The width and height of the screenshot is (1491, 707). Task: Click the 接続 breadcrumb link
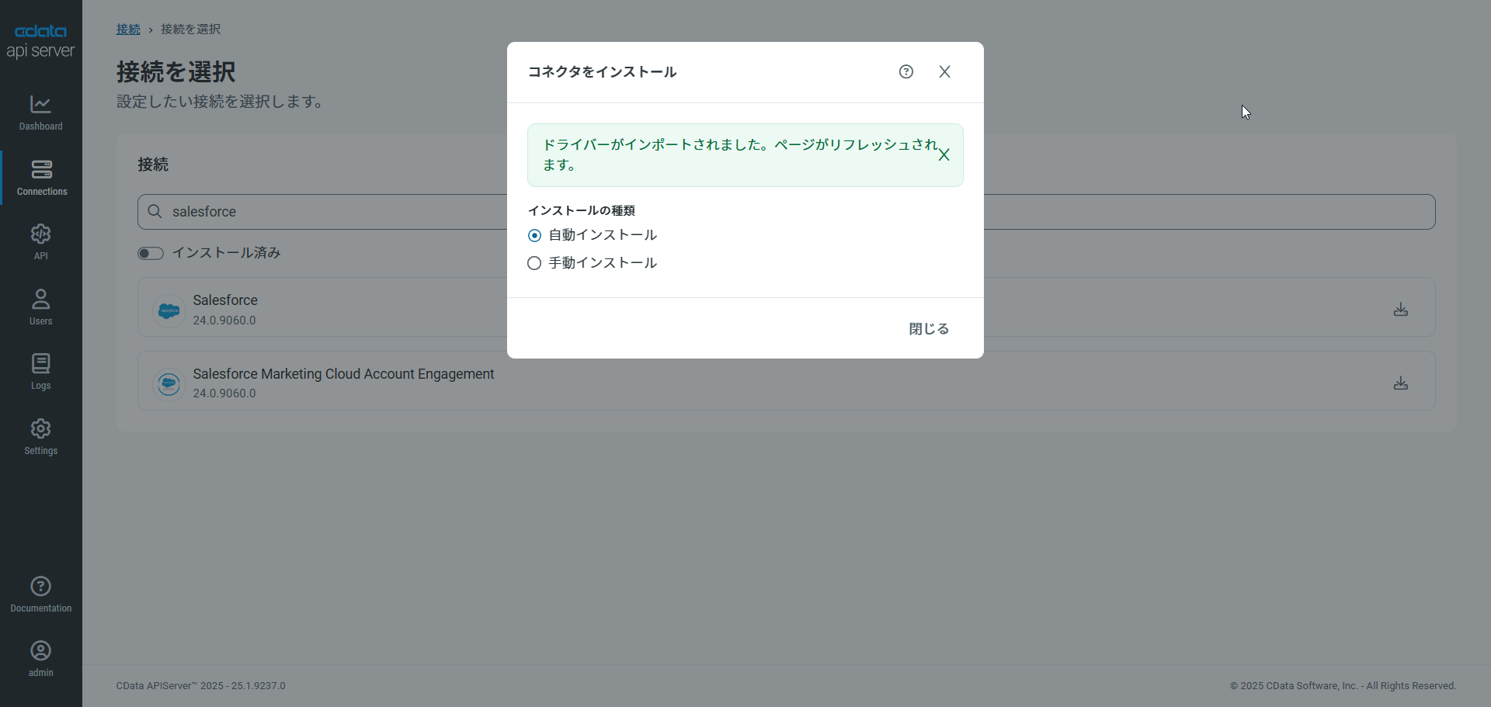click(128, 29)
